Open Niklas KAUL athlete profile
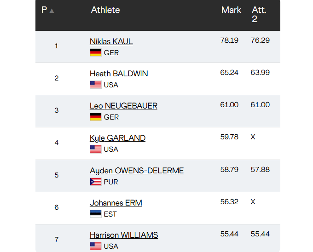Viewport: 313px width, 252px height. [x=111, y=41]
